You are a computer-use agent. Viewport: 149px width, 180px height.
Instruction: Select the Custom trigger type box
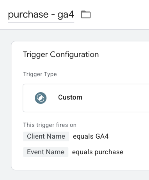(x=86, y=98)
